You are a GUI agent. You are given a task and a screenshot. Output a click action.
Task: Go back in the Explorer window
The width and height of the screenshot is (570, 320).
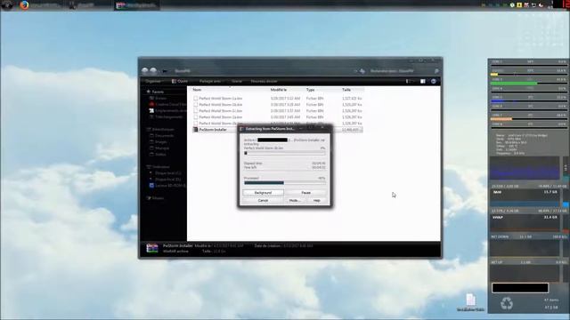(145, 71)
